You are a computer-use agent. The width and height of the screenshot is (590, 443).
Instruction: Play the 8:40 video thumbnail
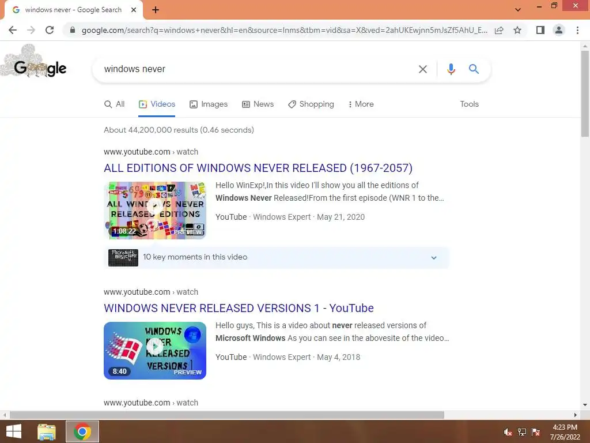tap(155, 351)
